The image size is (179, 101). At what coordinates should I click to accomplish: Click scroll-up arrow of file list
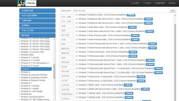175,15
